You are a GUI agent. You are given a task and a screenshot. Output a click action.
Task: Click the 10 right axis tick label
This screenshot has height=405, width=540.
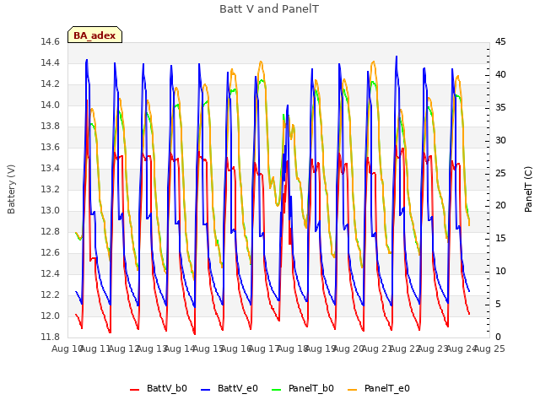(500, 272)
